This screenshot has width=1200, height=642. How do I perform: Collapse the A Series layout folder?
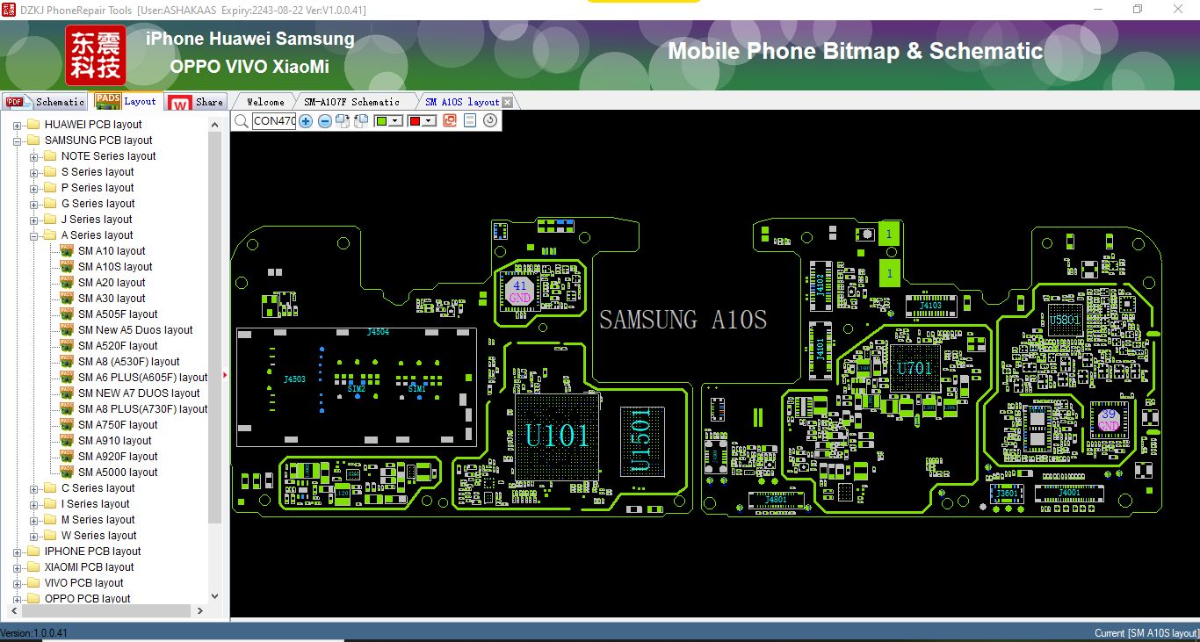click(33, 234)
